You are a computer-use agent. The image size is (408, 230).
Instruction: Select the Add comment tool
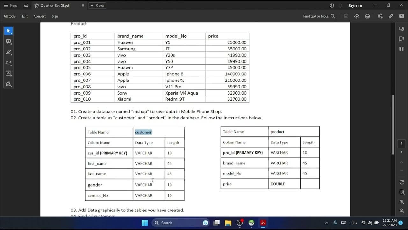(9, 42)
